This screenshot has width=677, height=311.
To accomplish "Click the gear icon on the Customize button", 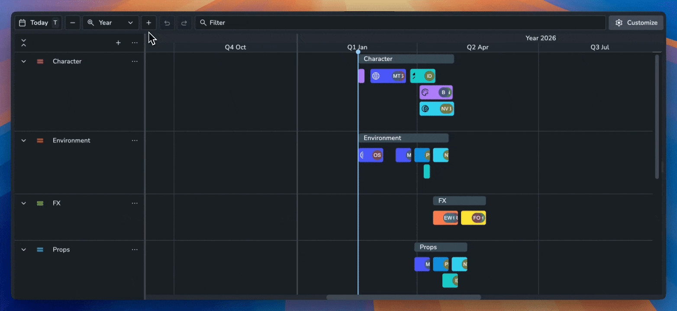I will 619,22.
